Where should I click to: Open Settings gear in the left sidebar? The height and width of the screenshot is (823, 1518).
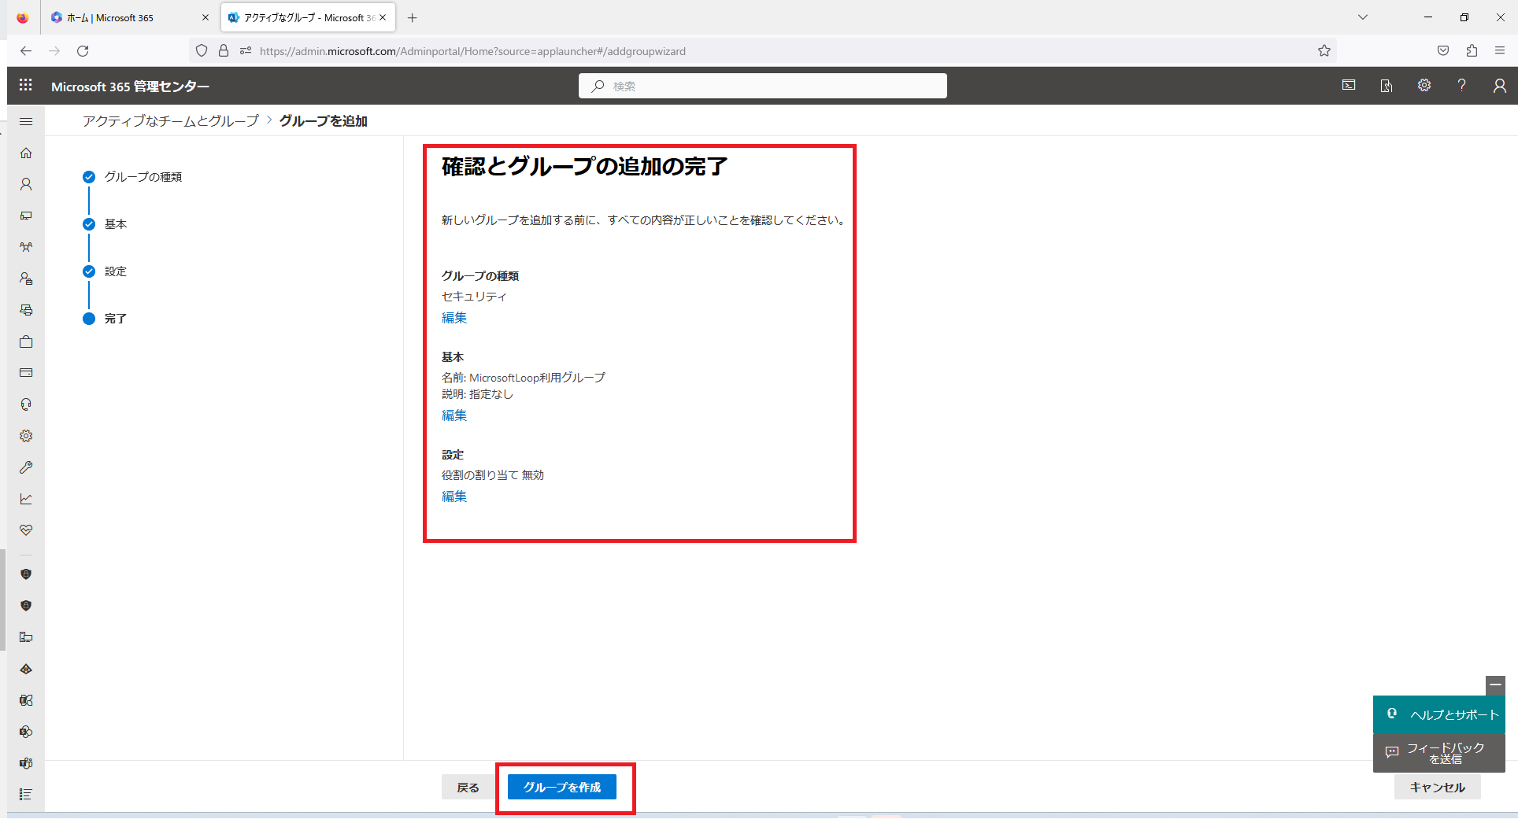click(x=26, y=436)
